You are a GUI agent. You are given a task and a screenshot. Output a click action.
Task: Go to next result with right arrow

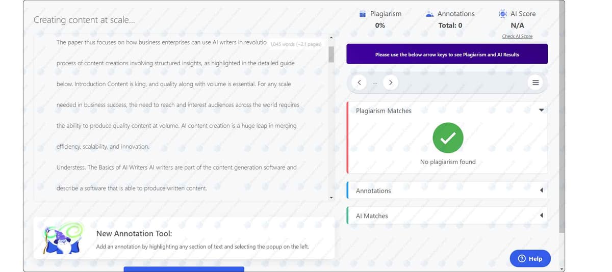tap(391, 83)
